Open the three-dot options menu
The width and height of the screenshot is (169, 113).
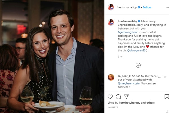tap(167, 7)
